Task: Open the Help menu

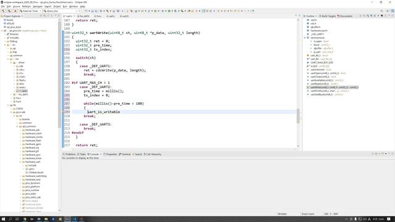Action: [x=82, y=6]
